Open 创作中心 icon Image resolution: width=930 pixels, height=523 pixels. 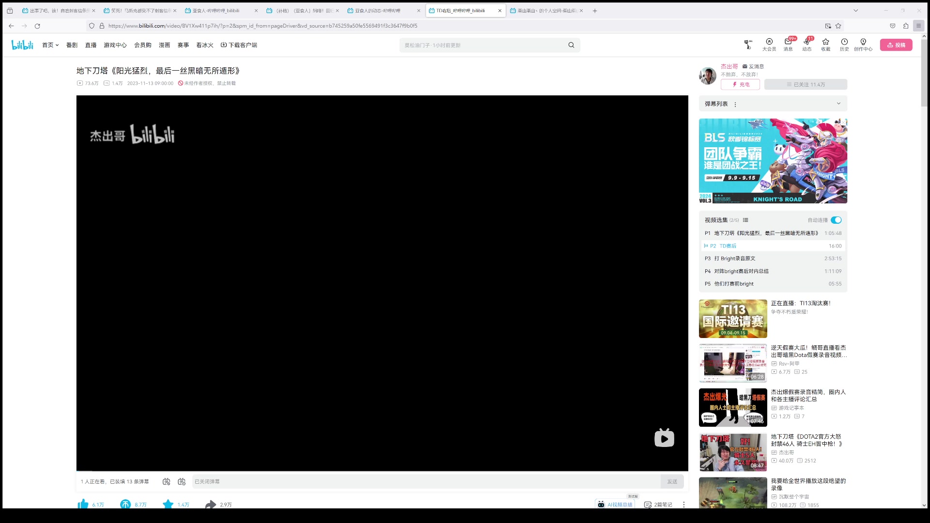point(863,45)
